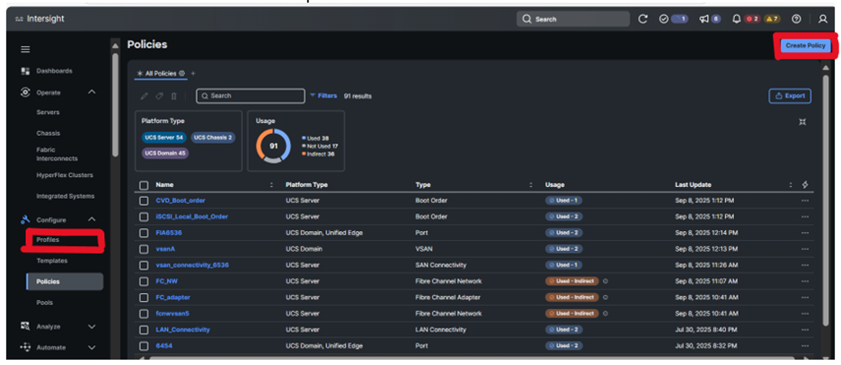Screen dimensions: 841x365
Task: Check the vsanA row checkbox
Action: pos(144,249)
